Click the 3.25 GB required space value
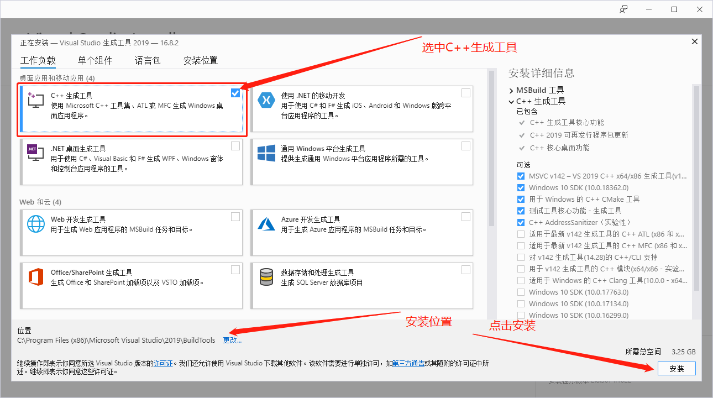Screen dimensions: 713x398 click(684, 352)
